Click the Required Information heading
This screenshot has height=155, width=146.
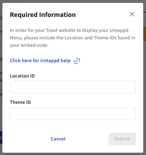(43, 15)
